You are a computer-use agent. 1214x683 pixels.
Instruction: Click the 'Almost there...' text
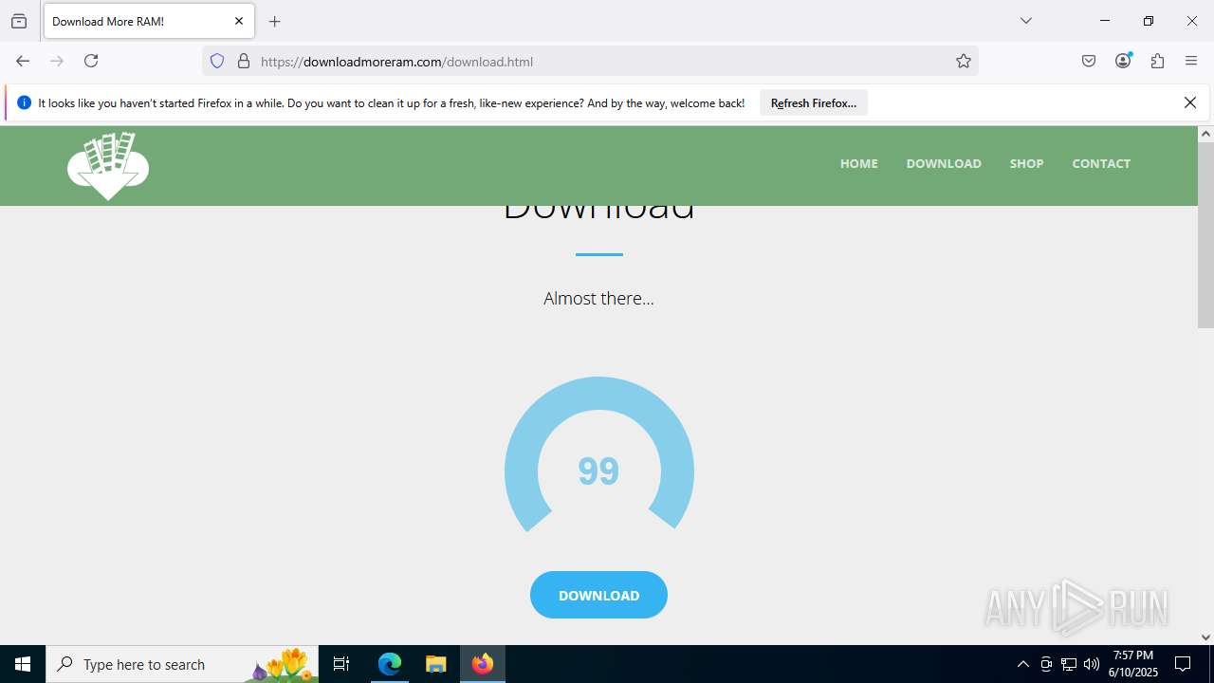click(598, 298)
